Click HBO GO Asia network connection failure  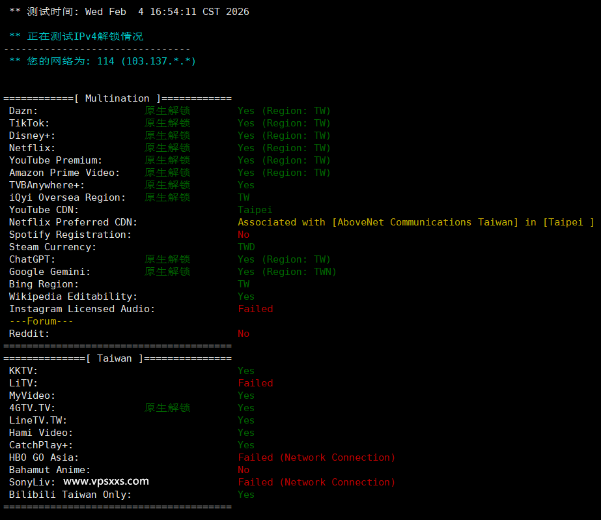tap(316, 457)
